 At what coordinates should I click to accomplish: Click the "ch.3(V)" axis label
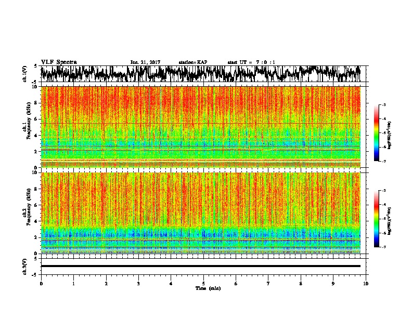click(x=25, y=267)
